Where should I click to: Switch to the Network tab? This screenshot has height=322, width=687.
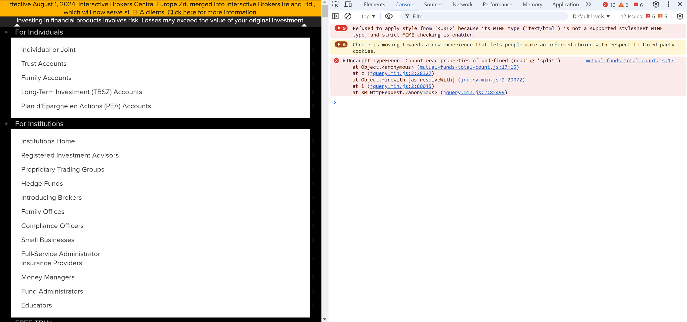[462, 5]
